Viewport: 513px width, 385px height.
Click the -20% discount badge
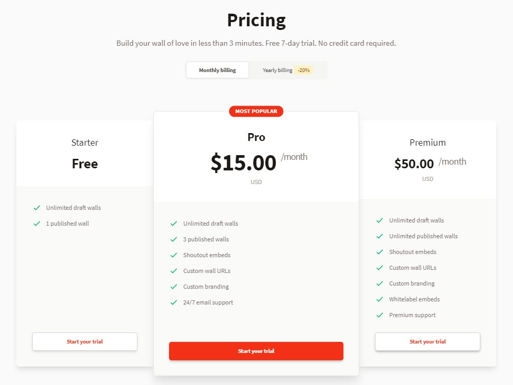point(303,70)
